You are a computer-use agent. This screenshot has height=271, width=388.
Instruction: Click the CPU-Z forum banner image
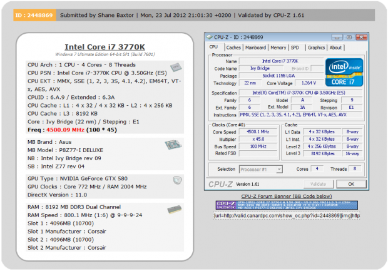coord(287,205)
